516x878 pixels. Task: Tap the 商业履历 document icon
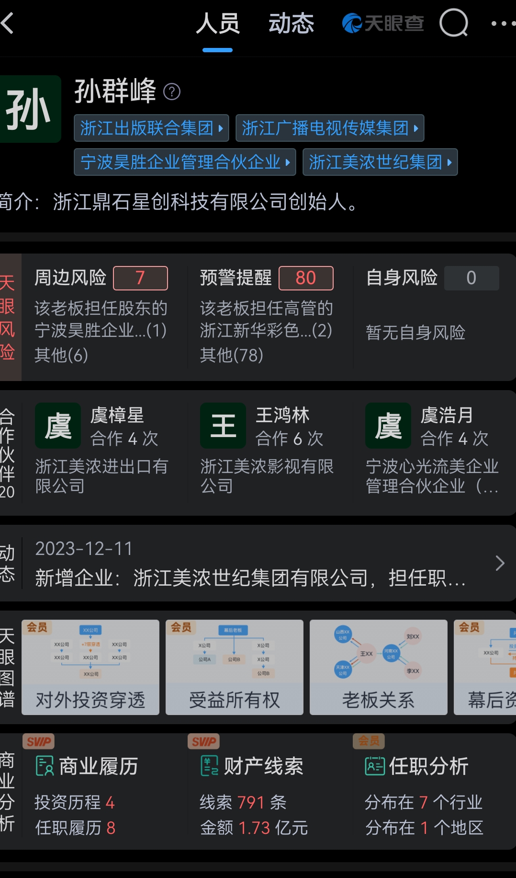45,766
